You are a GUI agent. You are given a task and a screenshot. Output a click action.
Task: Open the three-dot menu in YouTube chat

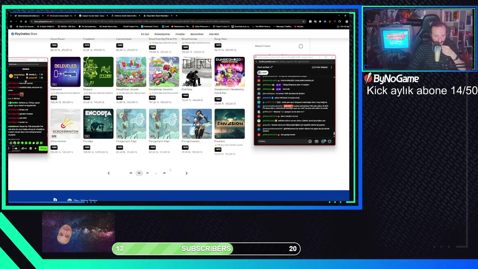click(331, 67)
